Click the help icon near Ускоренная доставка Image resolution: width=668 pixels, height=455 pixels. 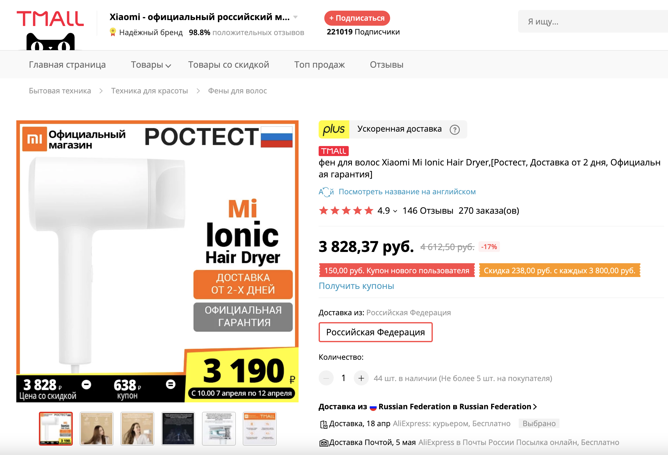454,129
